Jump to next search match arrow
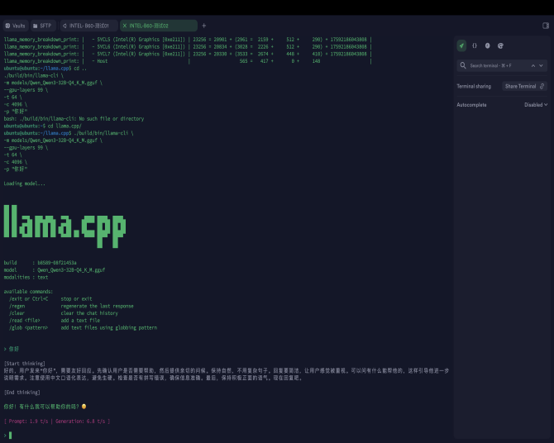The image size is (554, 443). click(541, 66)
